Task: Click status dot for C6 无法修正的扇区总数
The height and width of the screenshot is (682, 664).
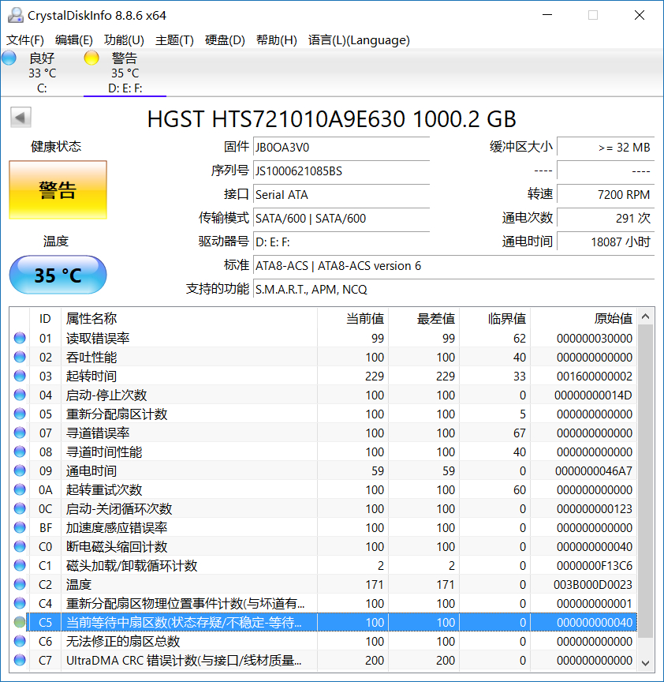Action: [20, 641]
